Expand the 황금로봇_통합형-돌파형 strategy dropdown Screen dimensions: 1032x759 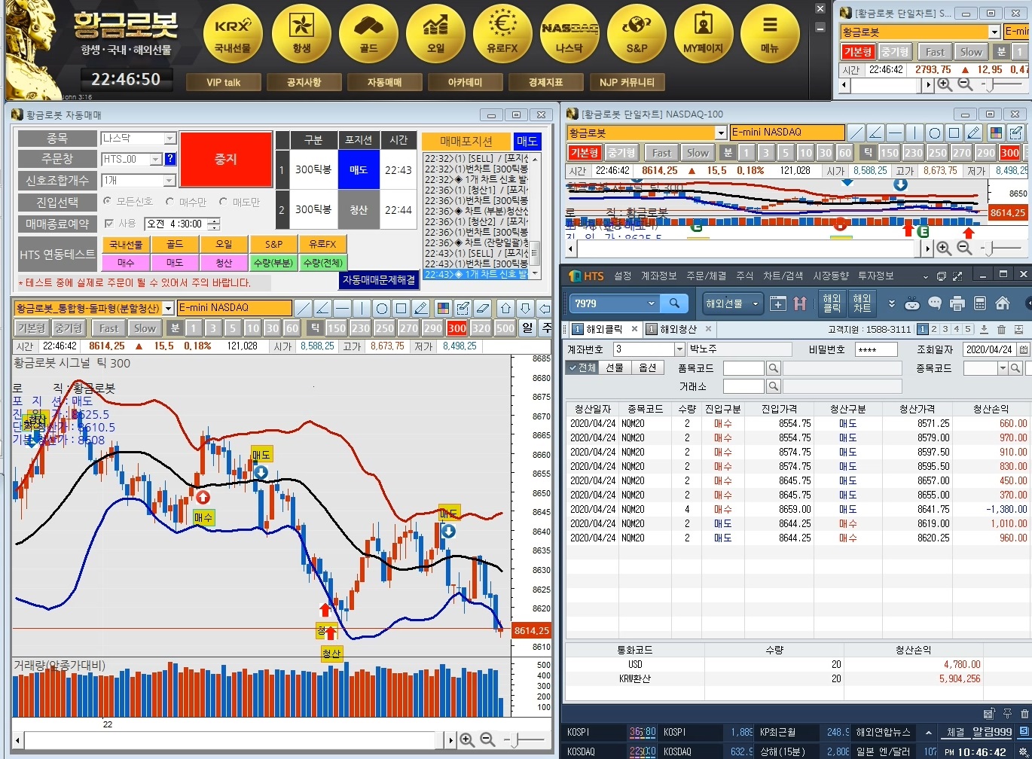click(169, 308)
